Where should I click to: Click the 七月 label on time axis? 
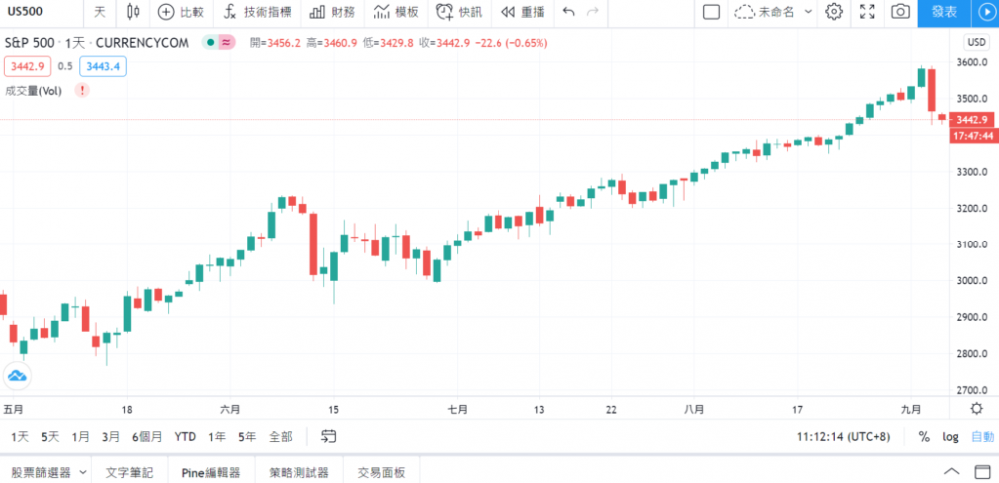coord(457,409)
